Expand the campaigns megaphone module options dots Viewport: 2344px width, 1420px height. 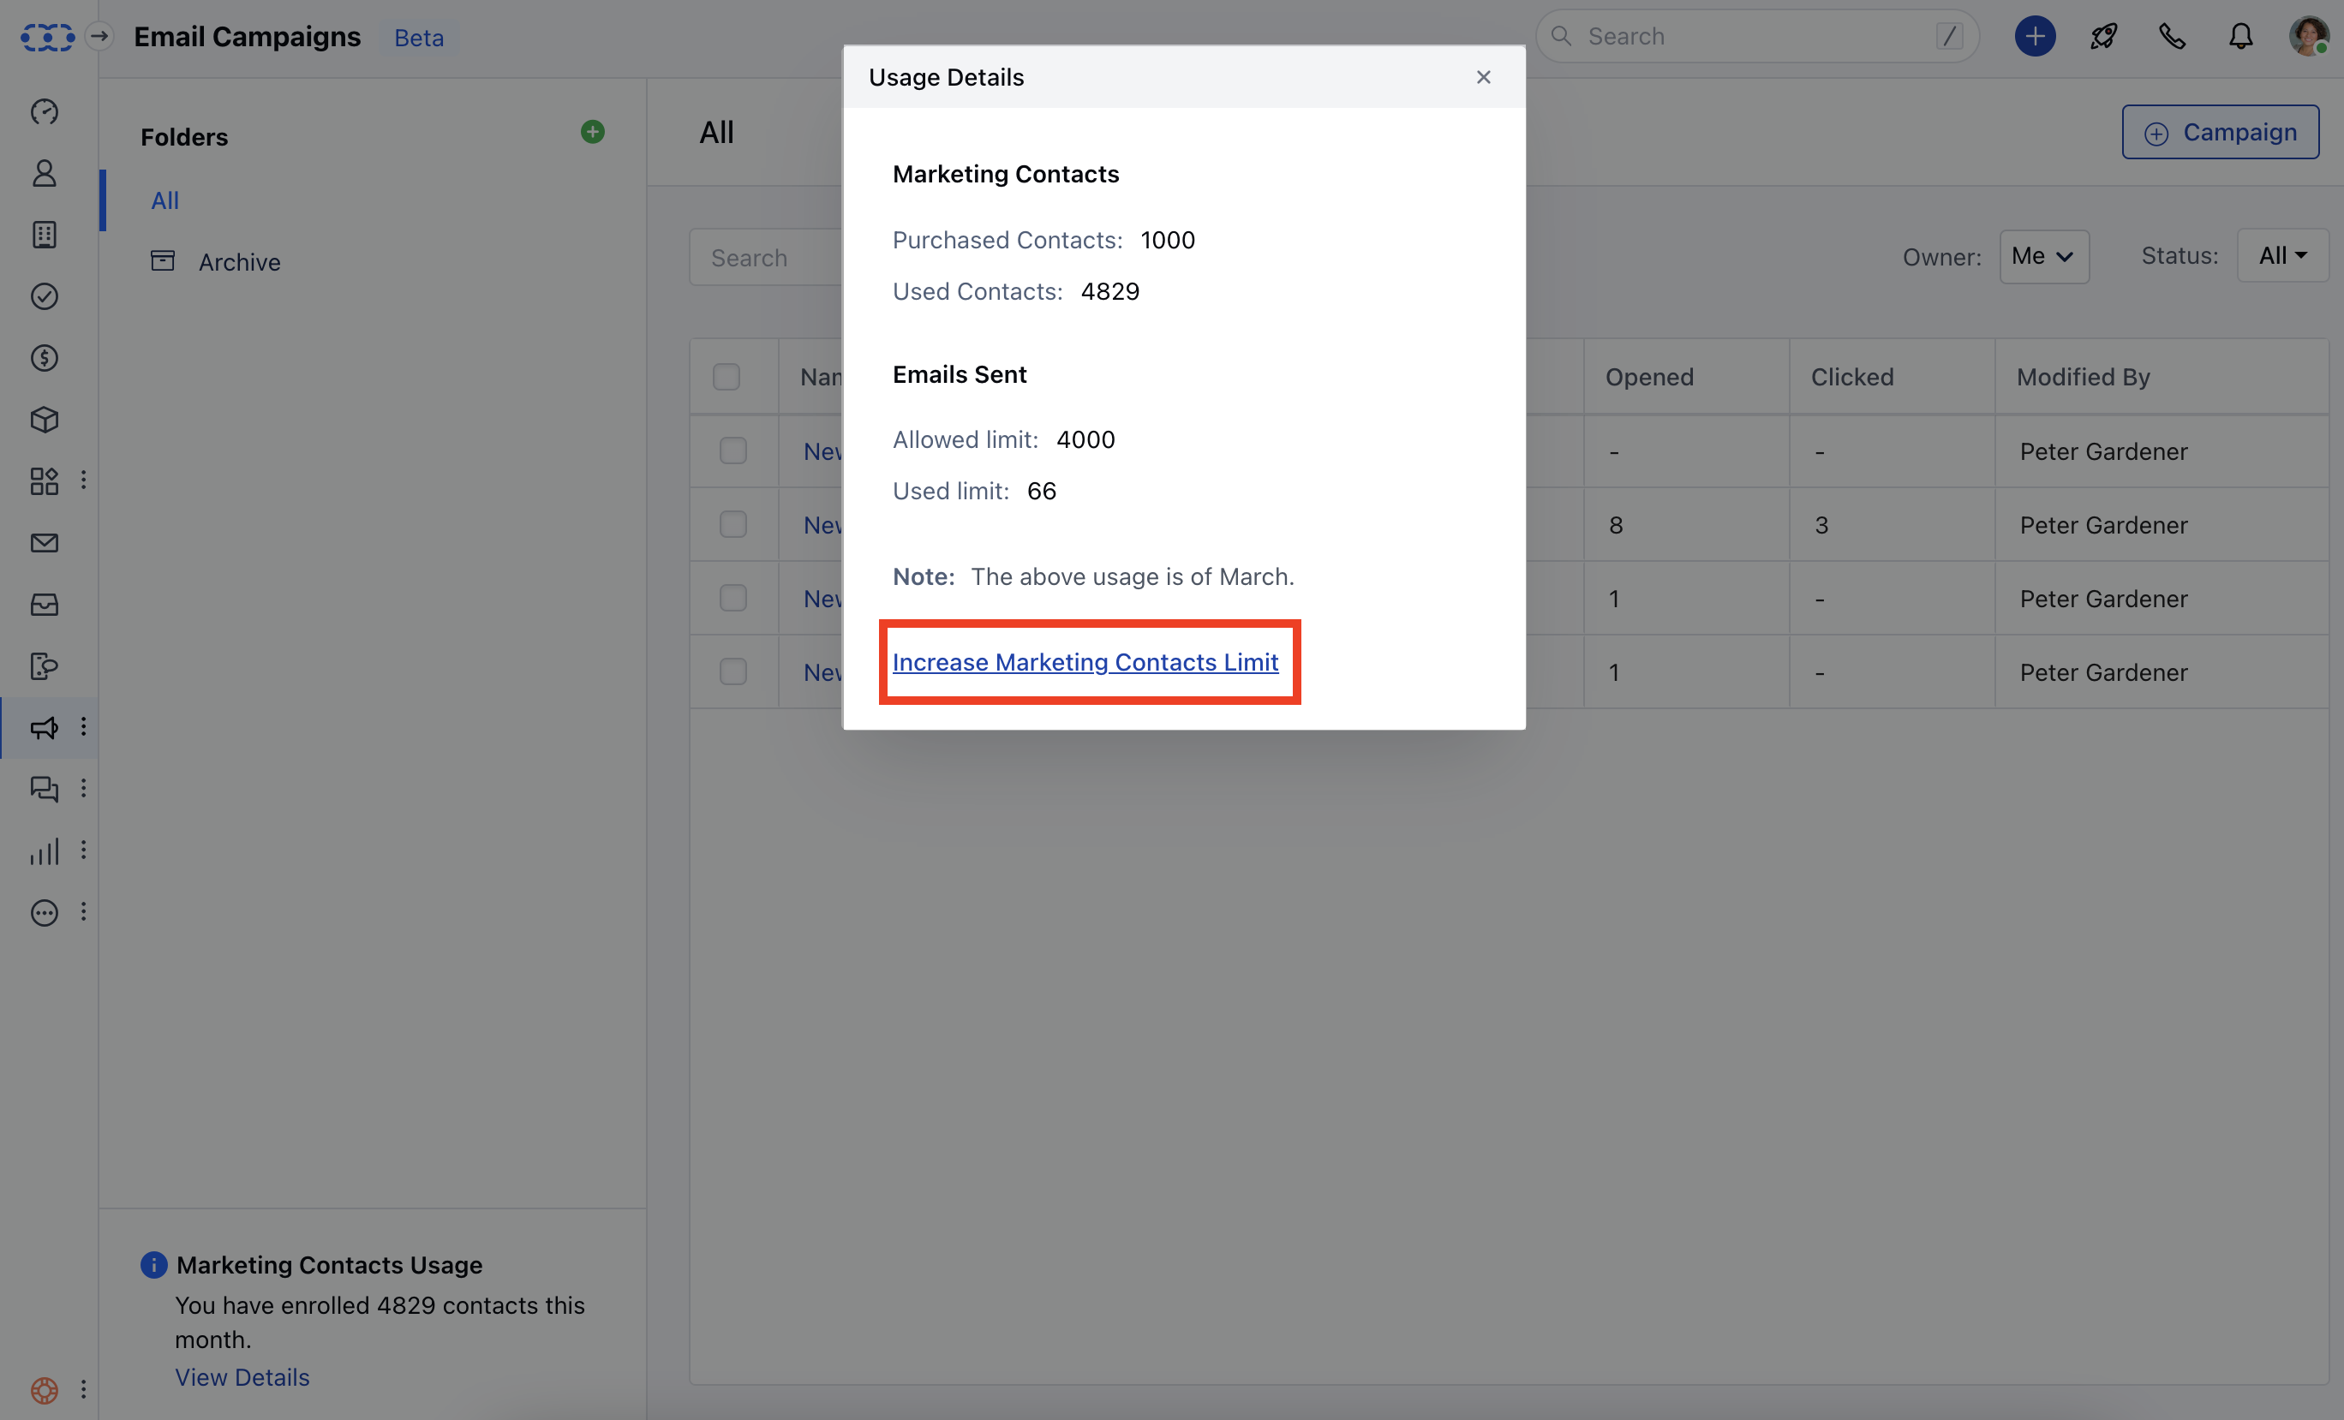[84, 728]
